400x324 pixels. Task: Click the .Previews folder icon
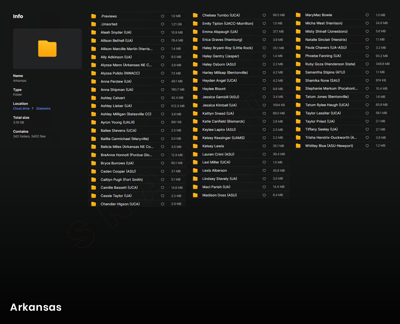pyautogui.click(x=93, y=16)
